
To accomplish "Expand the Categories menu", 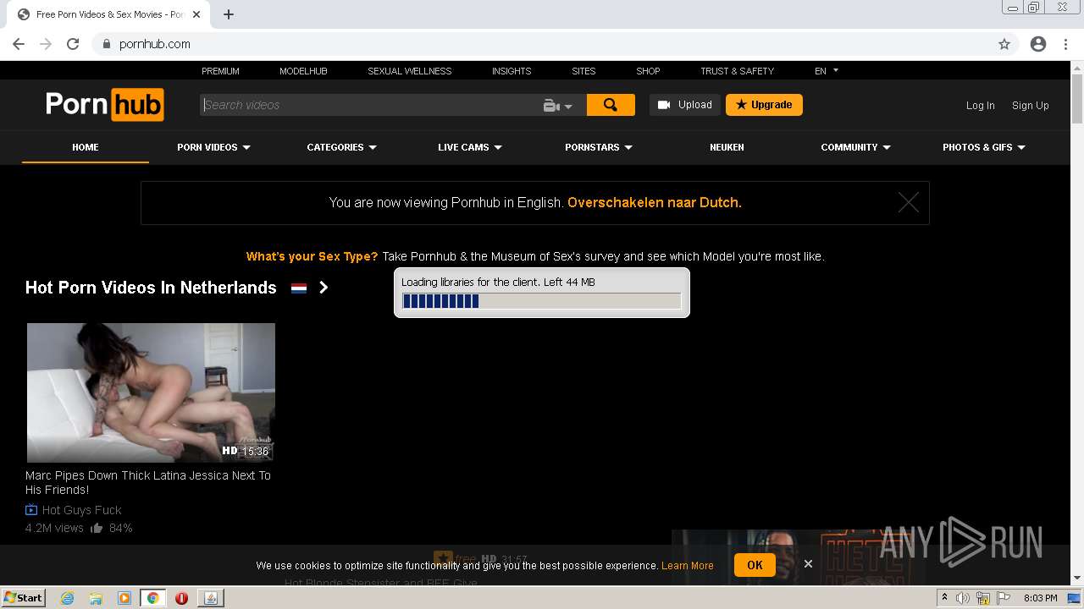I will click(342, 147).
